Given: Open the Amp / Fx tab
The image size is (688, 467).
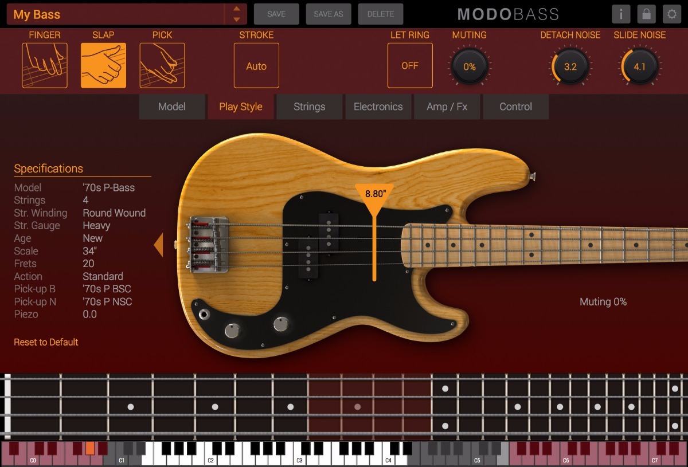Looking at the screenshot, I should pyautogui.click(x=447, y=107).
